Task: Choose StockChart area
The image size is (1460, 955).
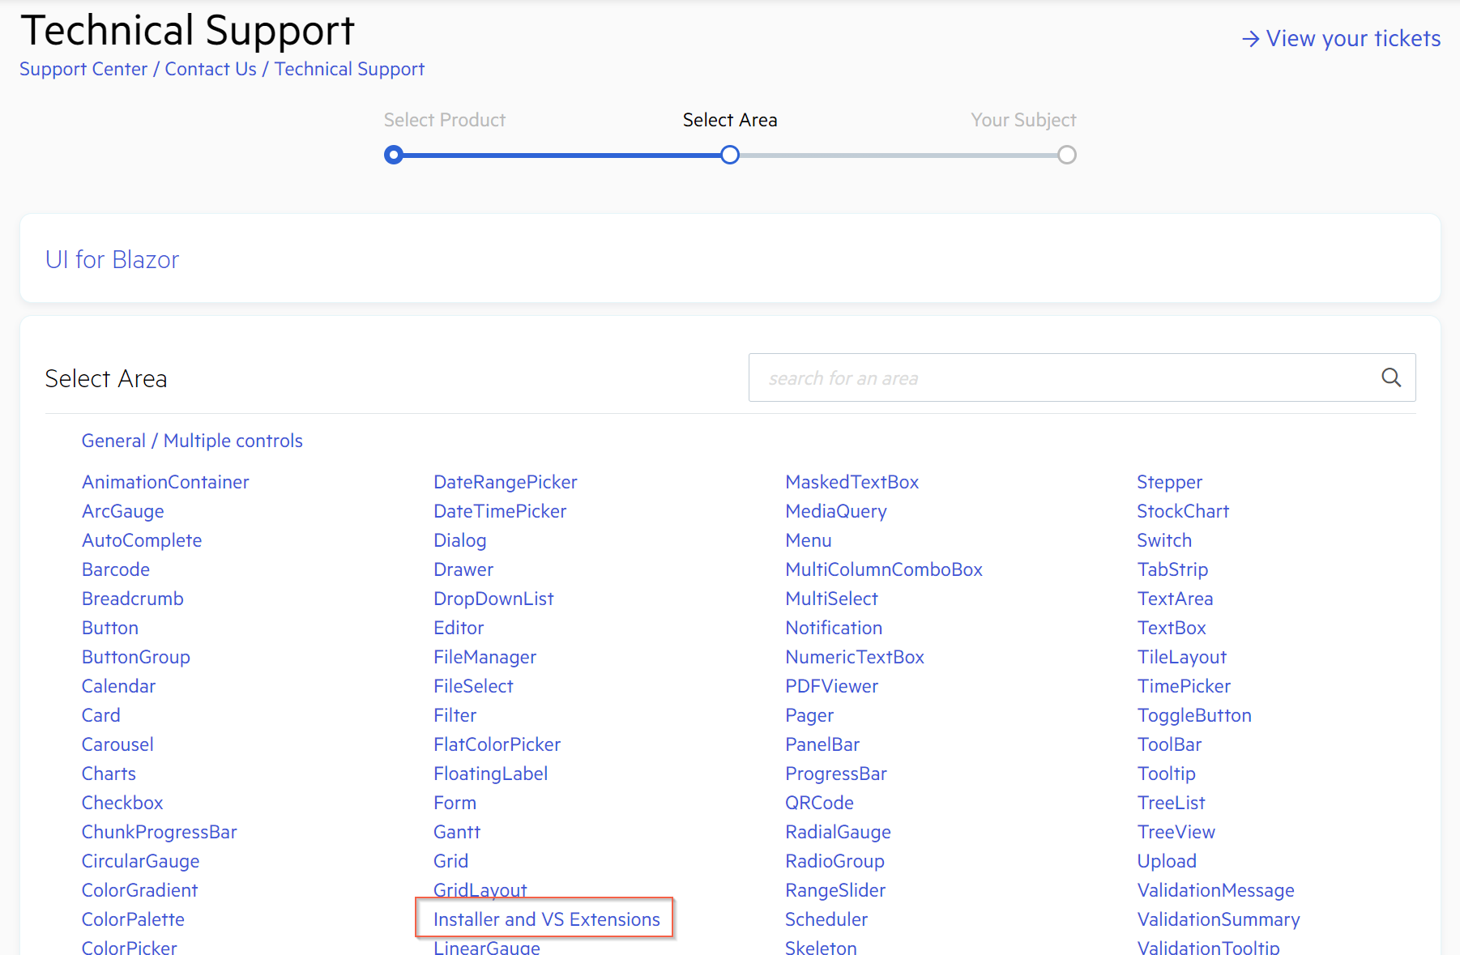Action: 1183,511
